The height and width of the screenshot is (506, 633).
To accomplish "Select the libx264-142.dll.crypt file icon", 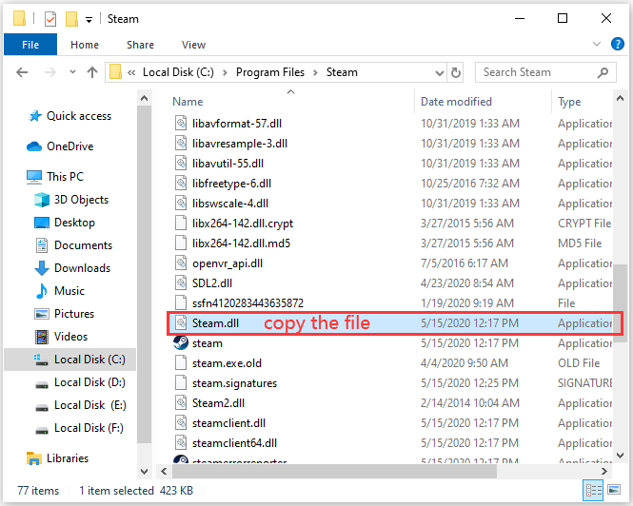I will (x=181, y=224).
